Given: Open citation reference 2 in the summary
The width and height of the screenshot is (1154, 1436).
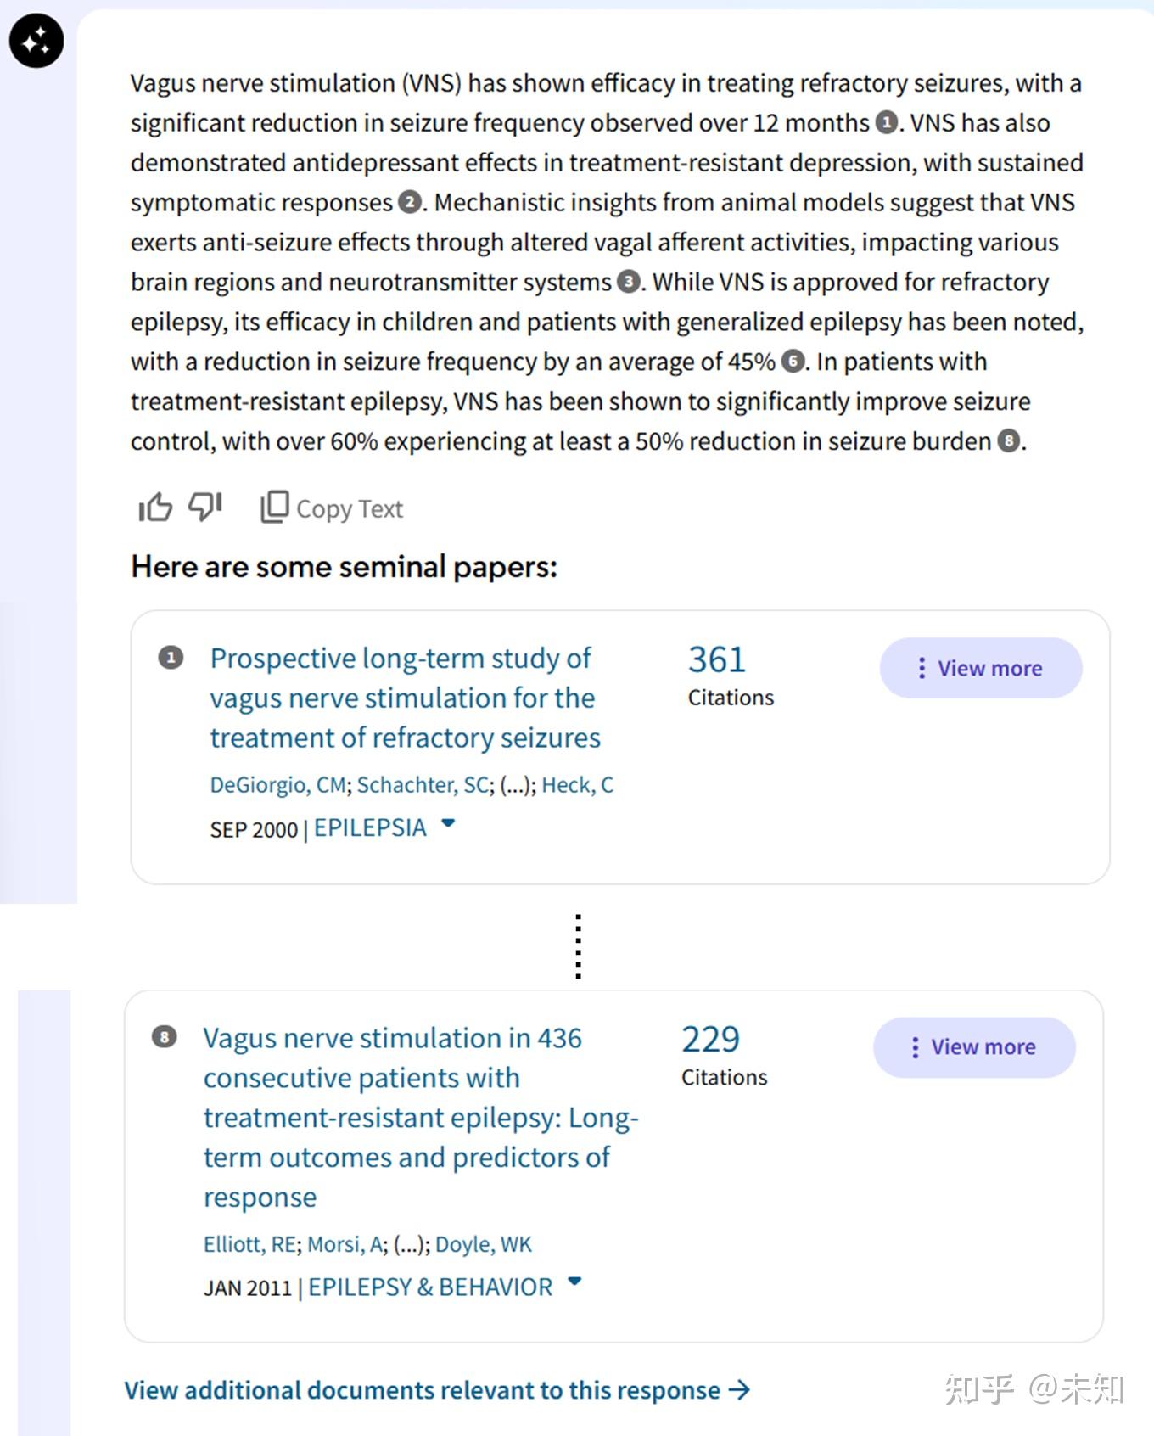Looking at the screenshot, I should pos(410,203).
